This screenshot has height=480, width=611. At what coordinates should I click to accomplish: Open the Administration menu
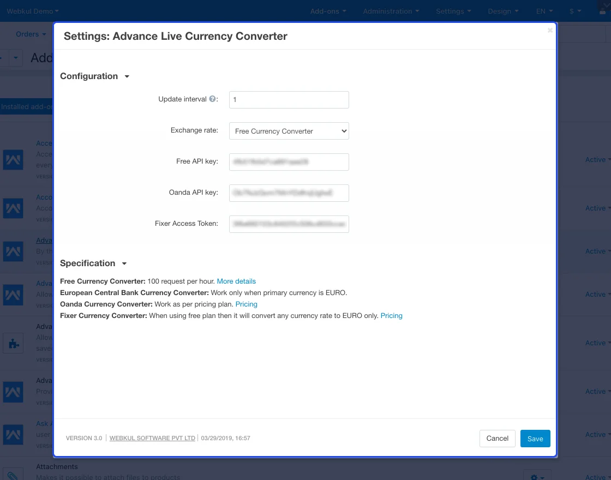click(391, 11)
